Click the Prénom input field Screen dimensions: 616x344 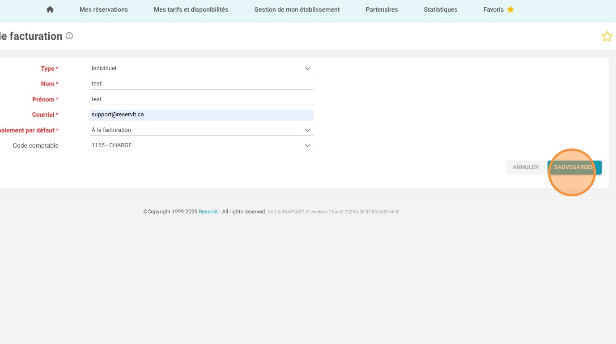pos(202,99)
